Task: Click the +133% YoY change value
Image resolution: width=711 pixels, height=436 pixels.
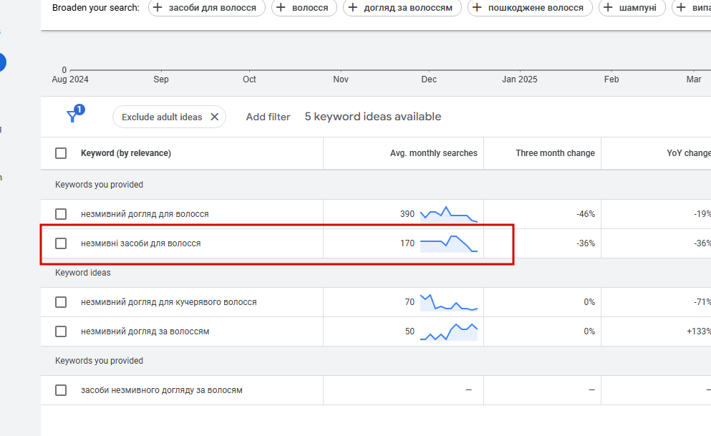Action: tap(698, 331)
